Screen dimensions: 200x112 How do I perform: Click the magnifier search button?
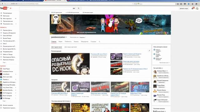point(78,8)
